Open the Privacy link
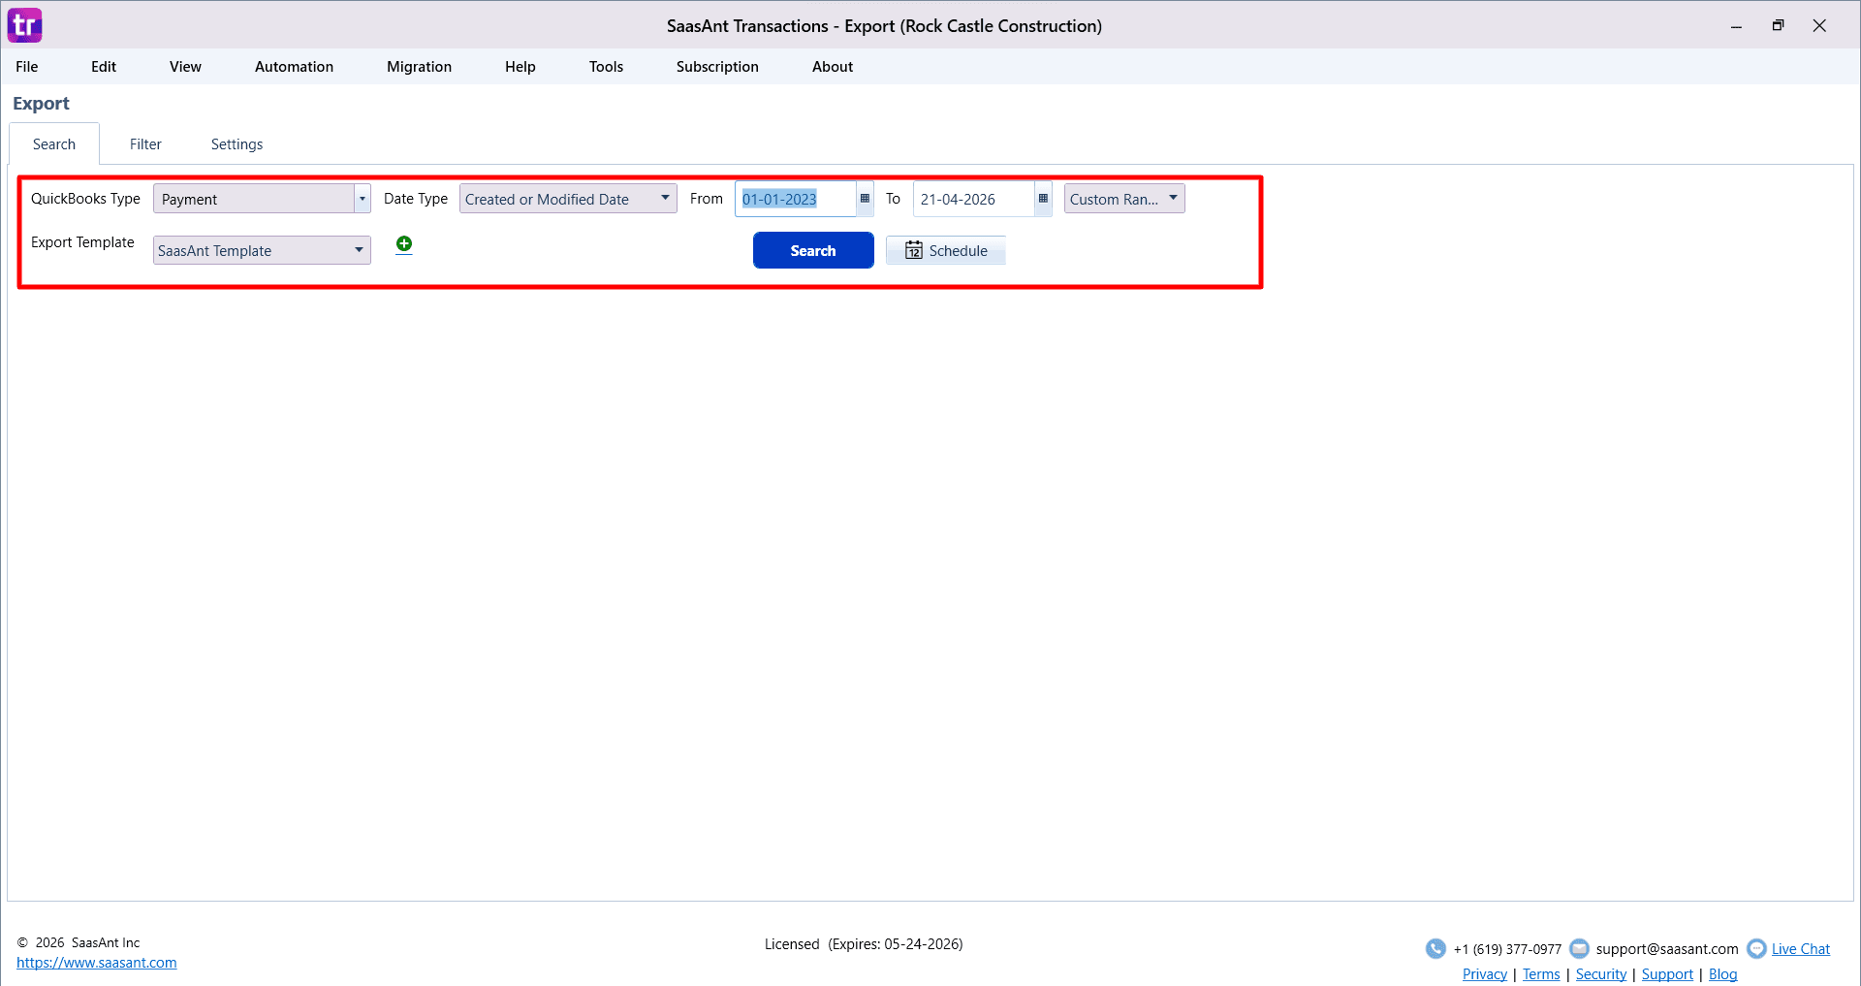The width and height of the screenshot is (1861, 986). pyautogui.click(x=1485, y=974)
